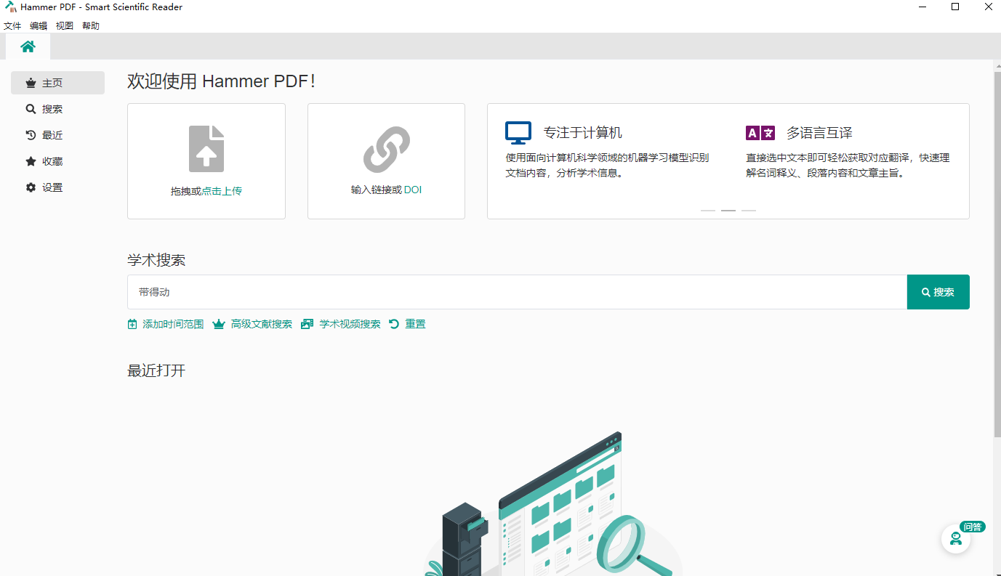
Task: Minimize the Hammer PDF window
Action: point(922,7)
